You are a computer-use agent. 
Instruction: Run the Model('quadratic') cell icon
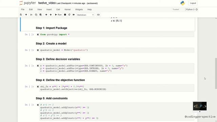(38, 50)
